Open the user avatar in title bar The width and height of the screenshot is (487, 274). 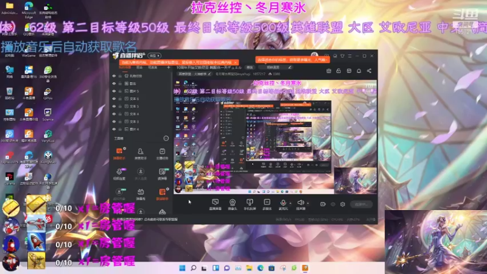coord(314,55)
